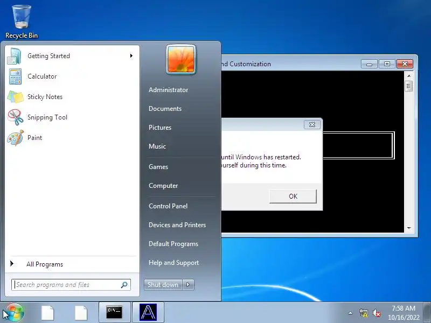
Task: Minimize the Customization window
Action: (369, 64)
